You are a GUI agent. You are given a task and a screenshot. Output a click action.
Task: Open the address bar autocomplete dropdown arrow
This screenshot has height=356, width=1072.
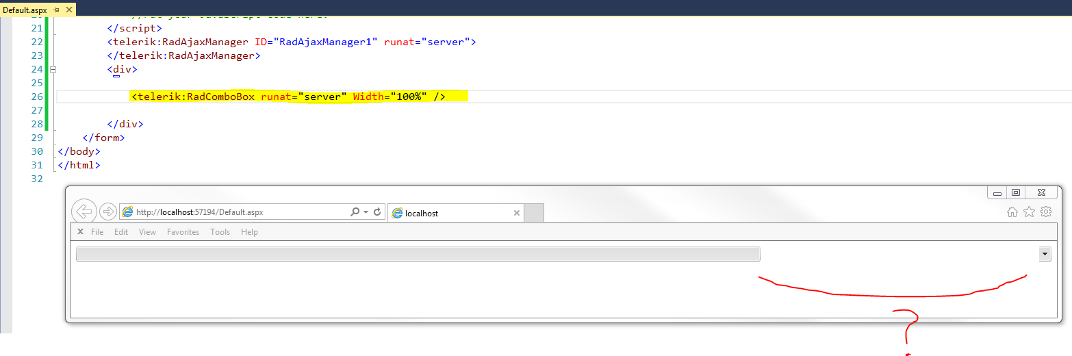click(x=366, y=212)
